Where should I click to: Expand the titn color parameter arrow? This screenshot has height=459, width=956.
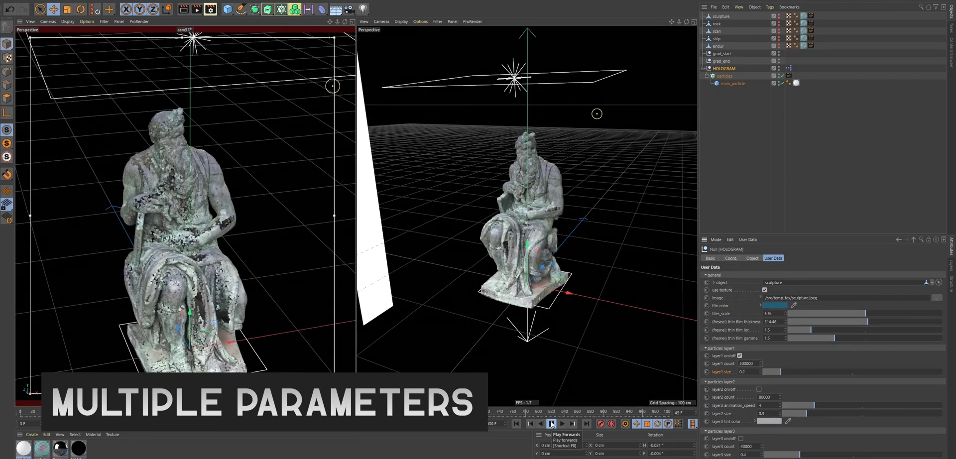[760, 305]
